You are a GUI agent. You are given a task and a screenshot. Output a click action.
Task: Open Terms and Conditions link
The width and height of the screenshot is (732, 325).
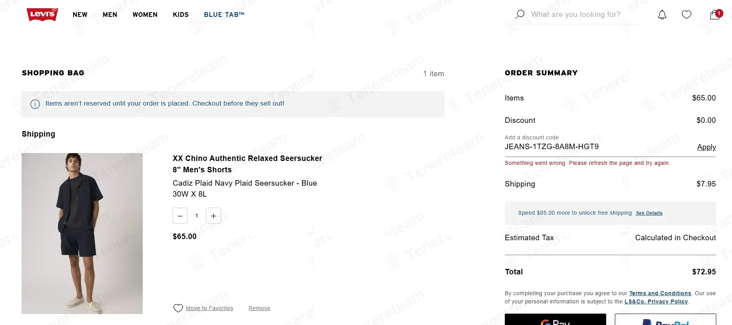(660, 293)
